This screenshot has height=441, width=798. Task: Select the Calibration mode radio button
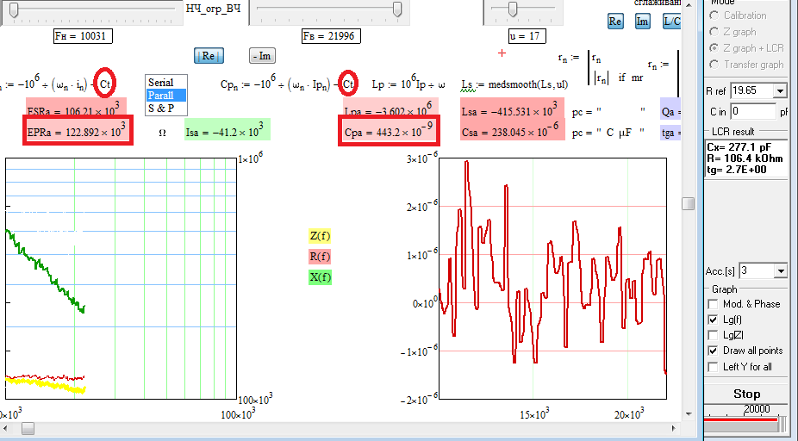coord(714,16)
